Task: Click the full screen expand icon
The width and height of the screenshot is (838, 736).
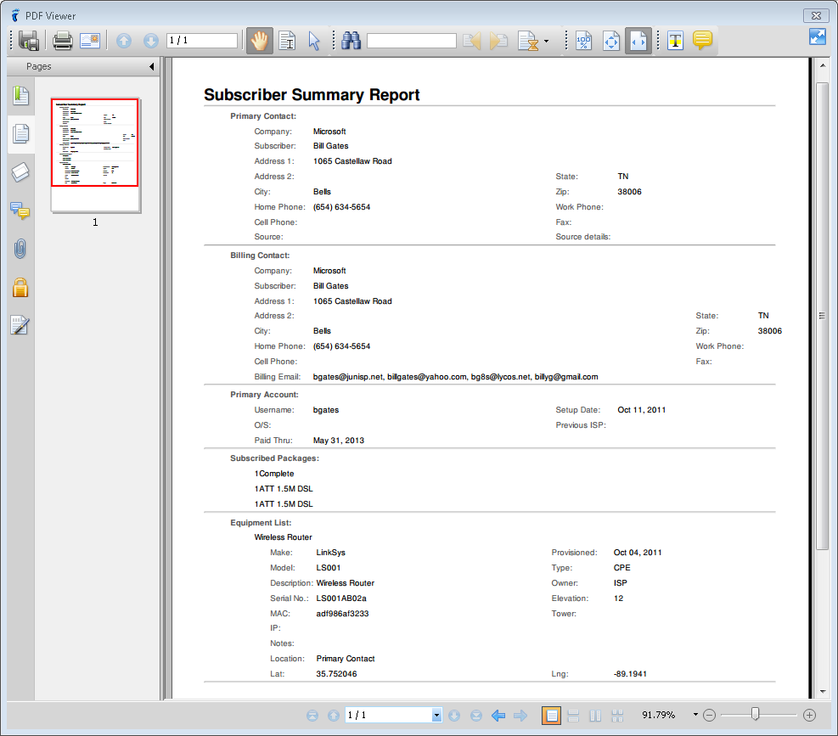Action: (817, 37)
